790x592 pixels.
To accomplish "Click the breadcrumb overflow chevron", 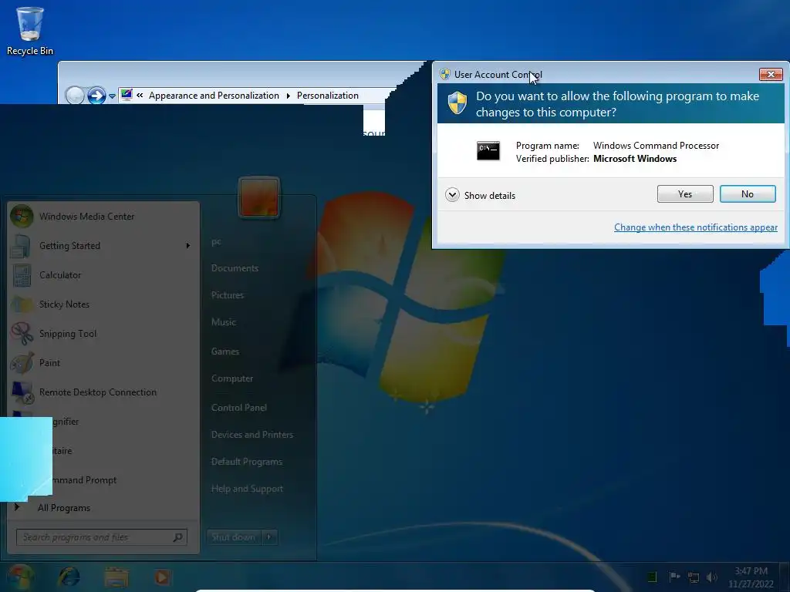I will tap(140, 95).
